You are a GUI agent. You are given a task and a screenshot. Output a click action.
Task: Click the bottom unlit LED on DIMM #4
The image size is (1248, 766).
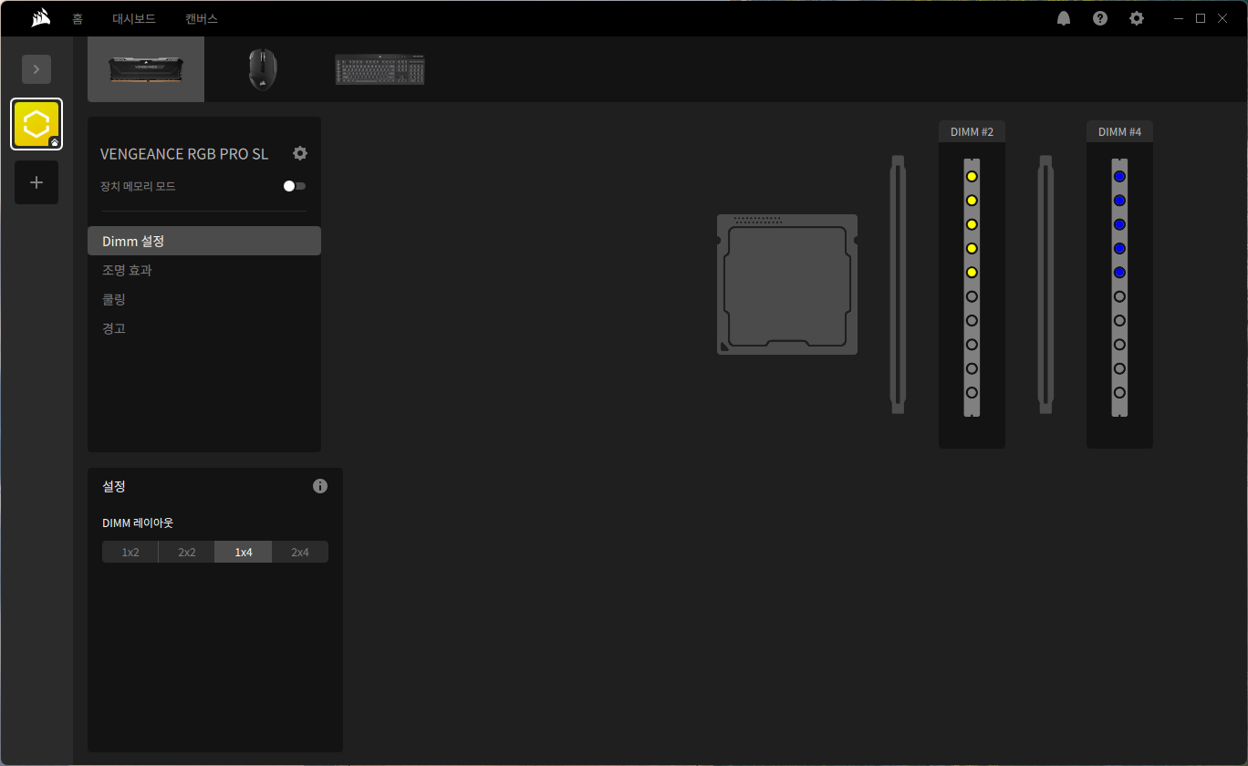(x=1119, y=392)
